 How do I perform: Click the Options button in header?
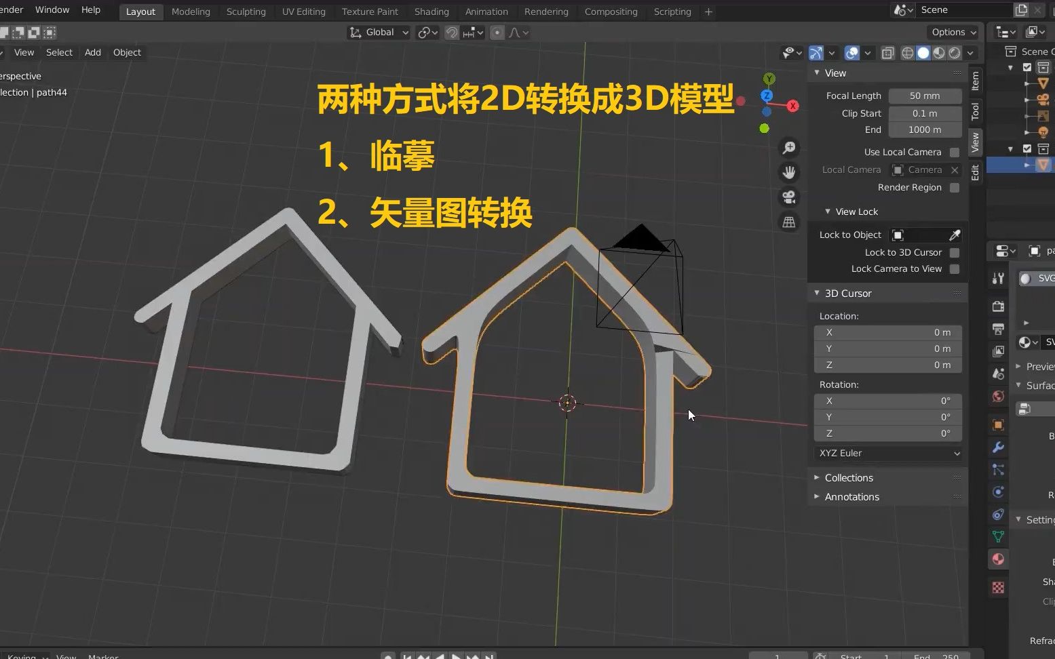953,32
